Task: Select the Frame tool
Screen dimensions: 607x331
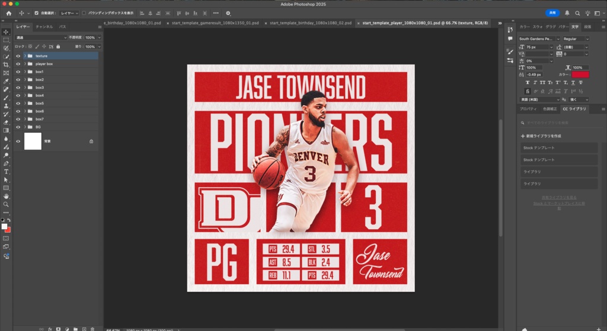Action: pos(6,73)
